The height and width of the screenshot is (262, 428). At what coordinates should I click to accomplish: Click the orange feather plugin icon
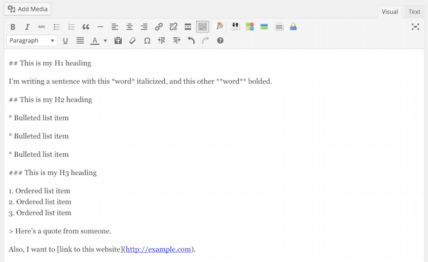point(220,26)
